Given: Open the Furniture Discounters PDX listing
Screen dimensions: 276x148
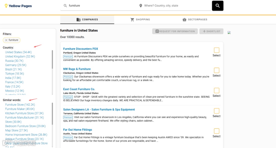Looking at the screenshot, I should coord(80,49).
